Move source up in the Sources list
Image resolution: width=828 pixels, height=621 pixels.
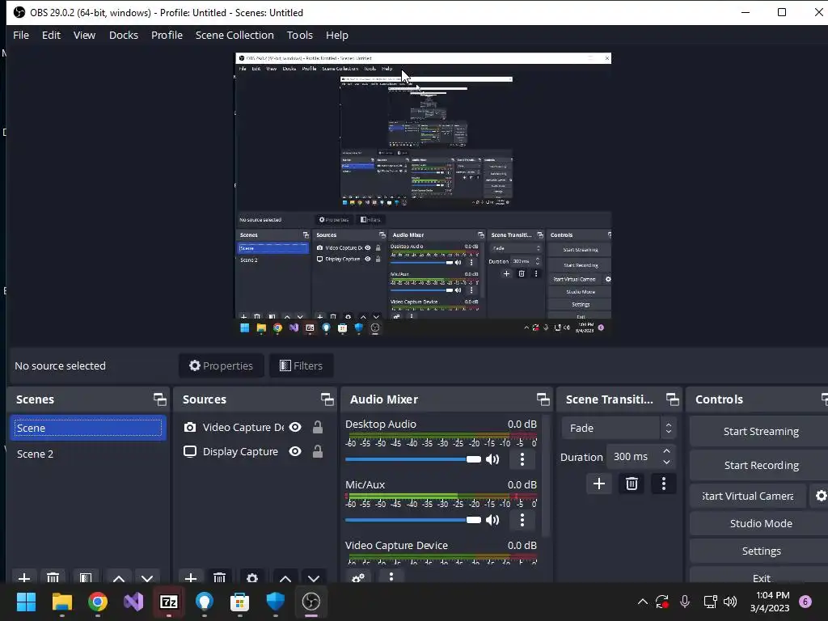285,577
